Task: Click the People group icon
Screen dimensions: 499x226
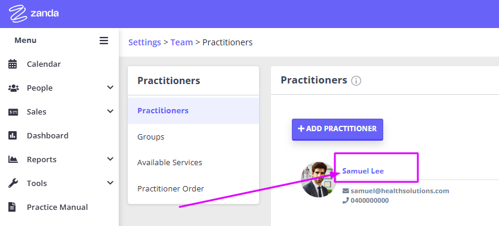Action: pyautogui.click(x=13, y=88)
